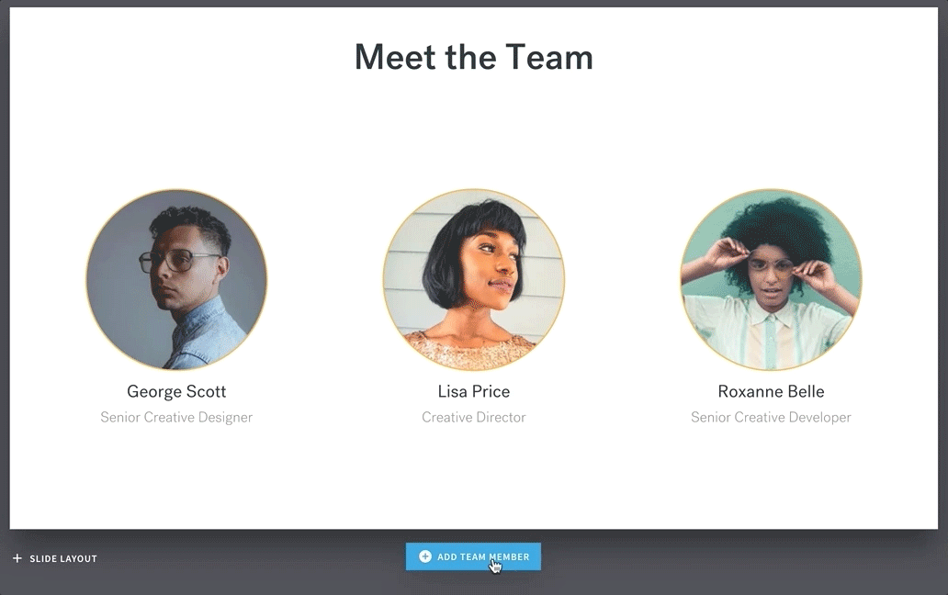Select the Creative Director job title
948x595 pixels.
tap(474, 418)
